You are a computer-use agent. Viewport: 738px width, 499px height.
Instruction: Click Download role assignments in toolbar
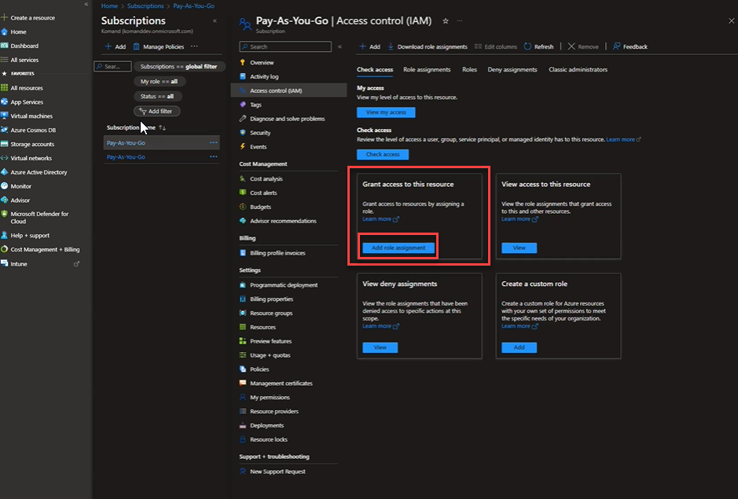[x=428, y=46]
